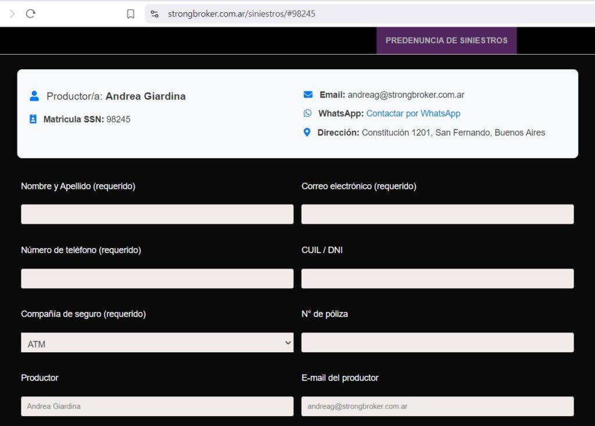Open the Contactar por WhatsApp link
Image resolution: width=595 pixels, height=426 pixels.
pos(413,113)
